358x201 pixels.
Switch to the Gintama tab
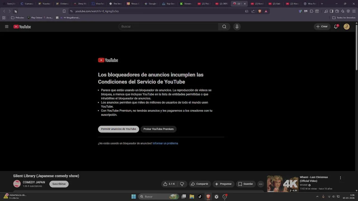[x=62, y=4]
